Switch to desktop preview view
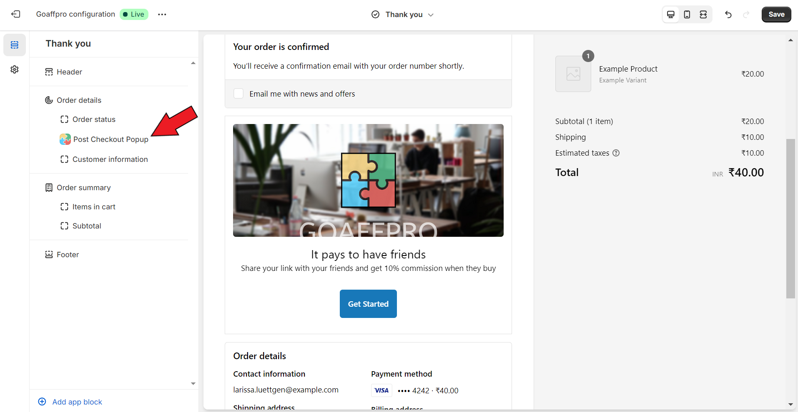Screen dimensions: 798x412 [670, 15]
